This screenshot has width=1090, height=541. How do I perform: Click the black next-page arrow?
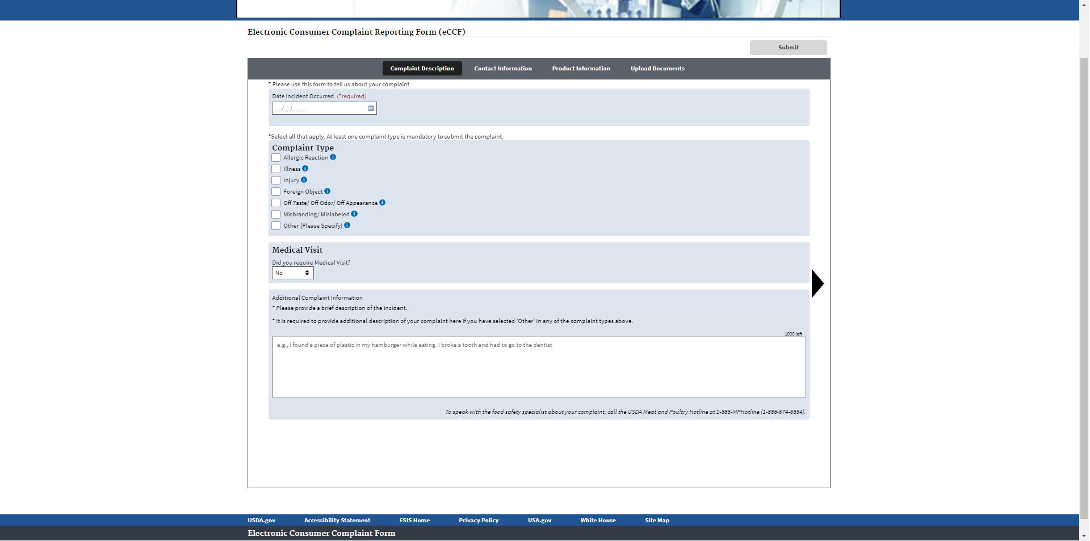tap(817, 283)
